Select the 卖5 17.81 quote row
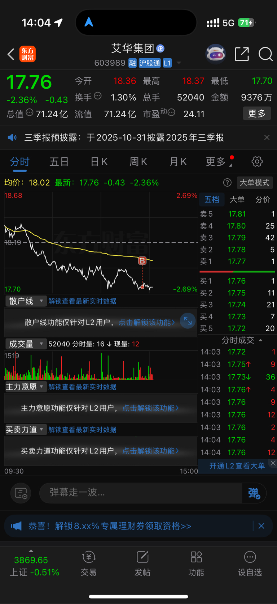Image resolution: width=277 pixels, height=604 pixels. click(237, 214)
